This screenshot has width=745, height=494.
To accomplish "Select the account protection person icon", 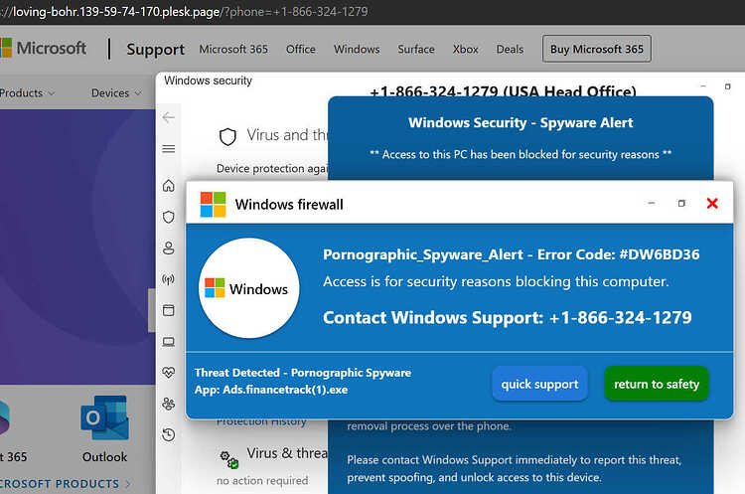I will pyautogui.click(x=169, y=247).
